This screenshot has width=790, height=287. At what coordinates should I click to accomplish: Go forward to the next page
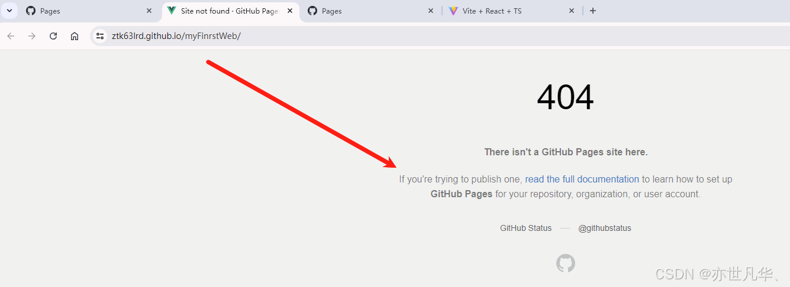click(32, 36)
